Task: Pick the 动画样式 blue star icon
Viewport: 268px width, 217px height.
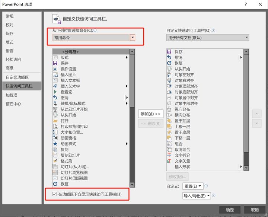Action: click(55, 144)
